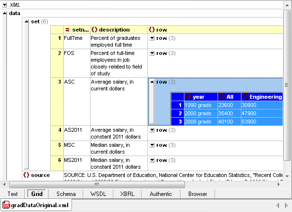Screen dimensions: 292x212
Task: Select the gradDataOriginal.xml document tab
Action: point(36,205)
